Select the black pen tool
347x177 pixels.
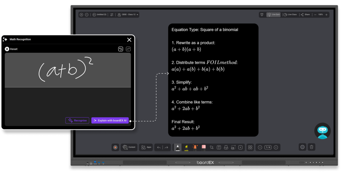178,147
